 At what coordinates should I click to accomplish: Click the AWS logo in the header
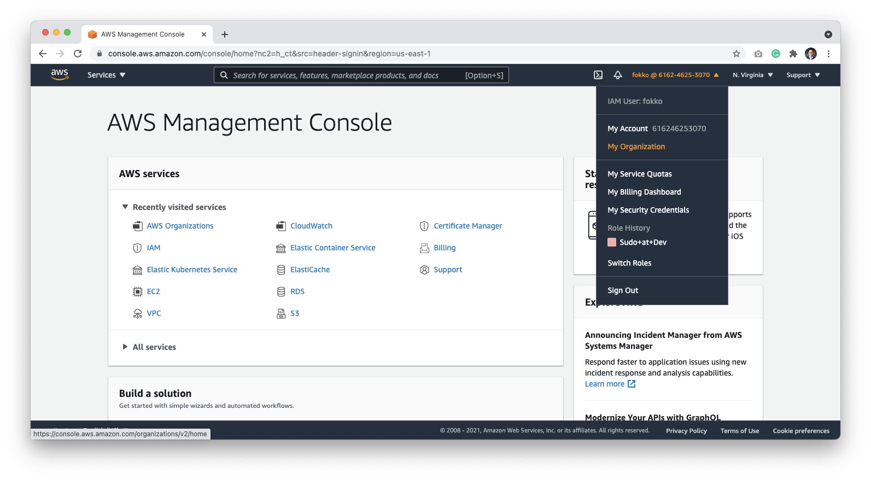(60, 75)
